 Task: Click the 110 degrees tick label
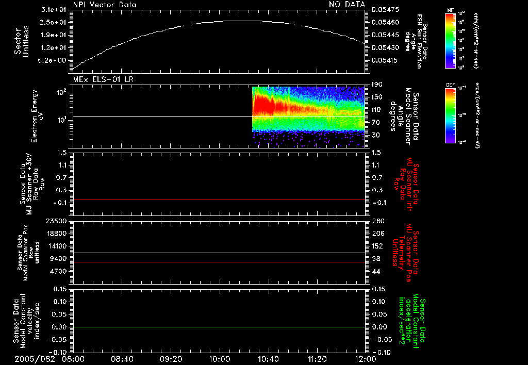pyautogui.click(x=377, y=110)
